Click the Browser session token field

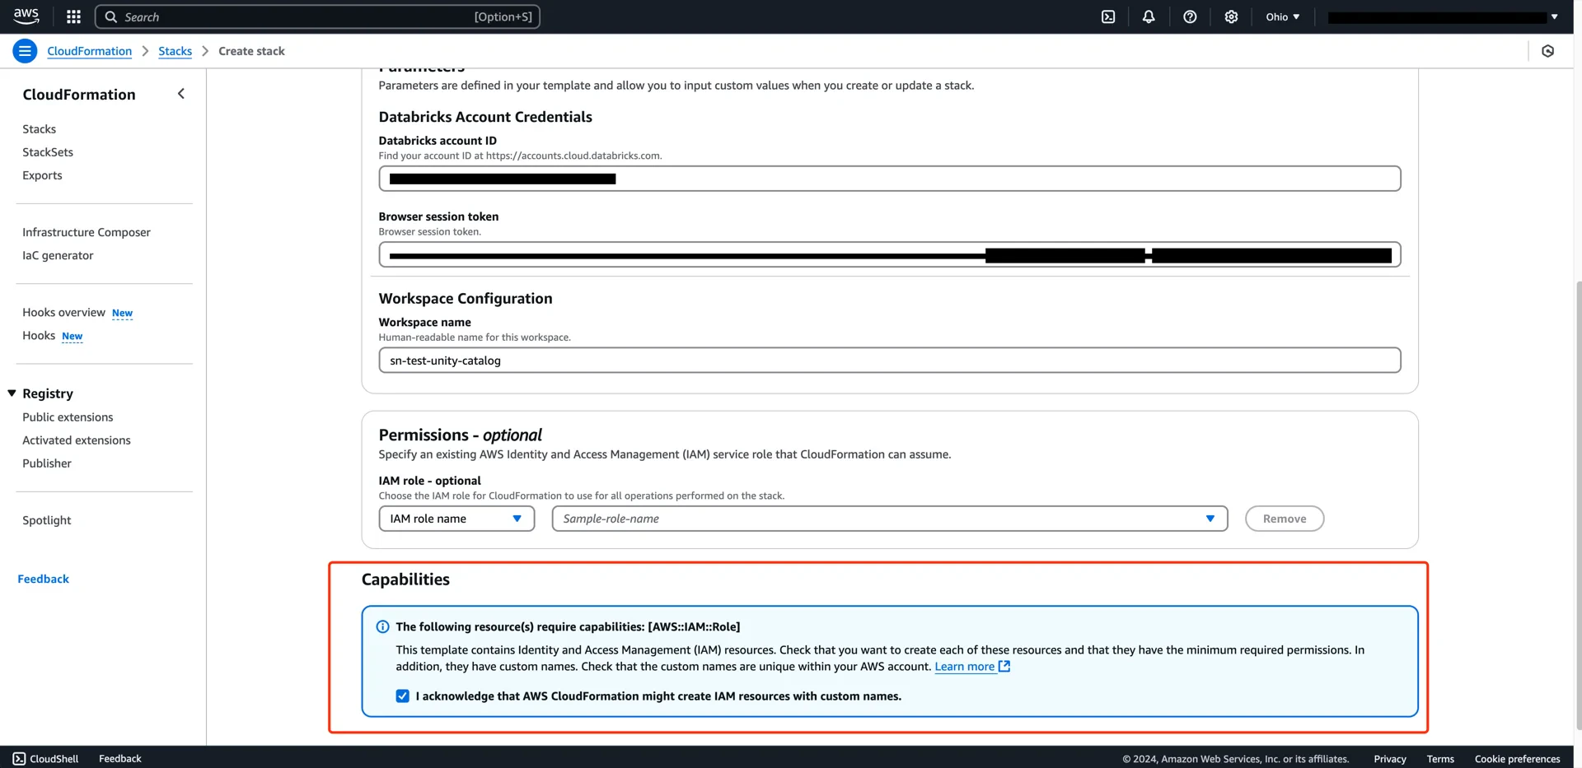(x=890, y=254)
